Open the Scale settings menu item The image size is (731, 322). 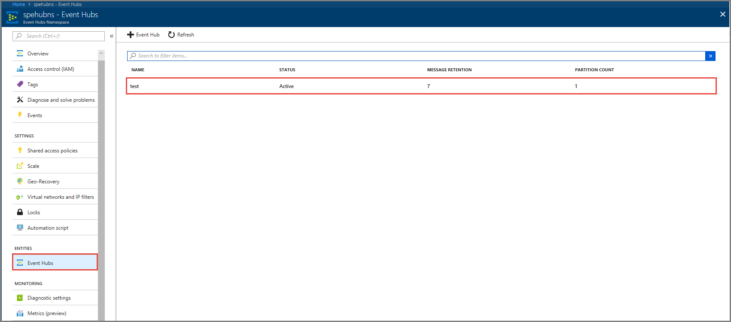(34, 166)
